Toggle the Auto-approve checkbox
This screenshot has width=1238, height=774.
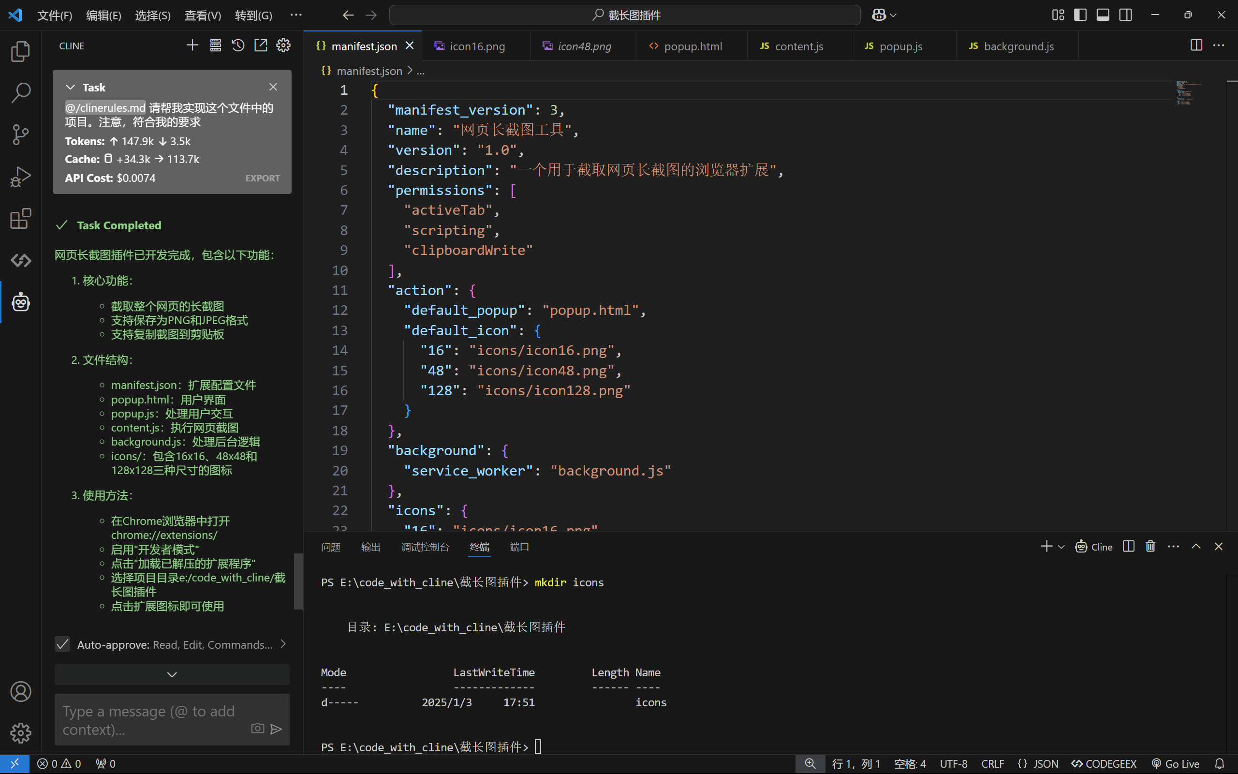click(62, 644)
